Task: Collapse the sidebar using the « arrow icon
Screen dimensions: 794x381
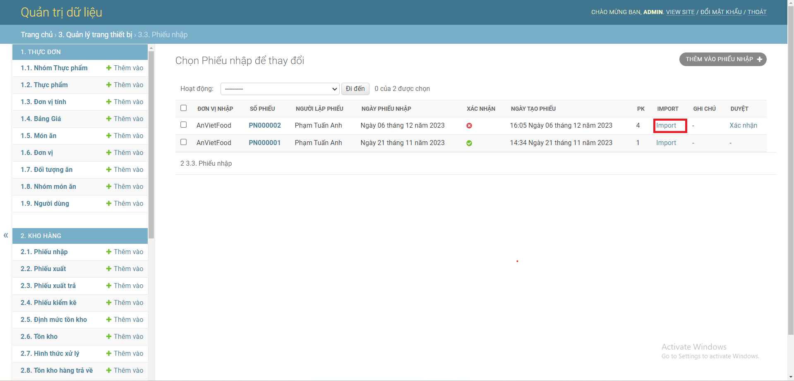Action: pyautogui.click(x=6, y=235)
